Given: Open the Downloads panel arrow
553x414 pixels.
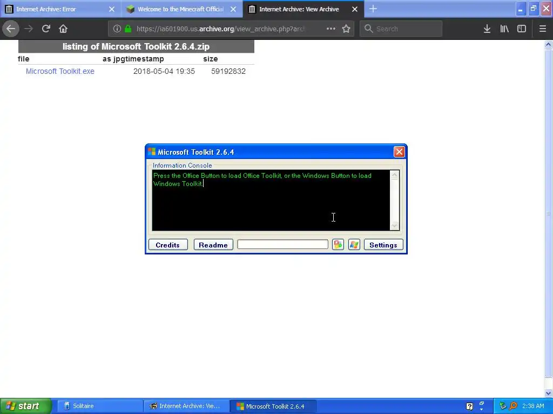Looking at the screenshot, I should click(487, 29).
